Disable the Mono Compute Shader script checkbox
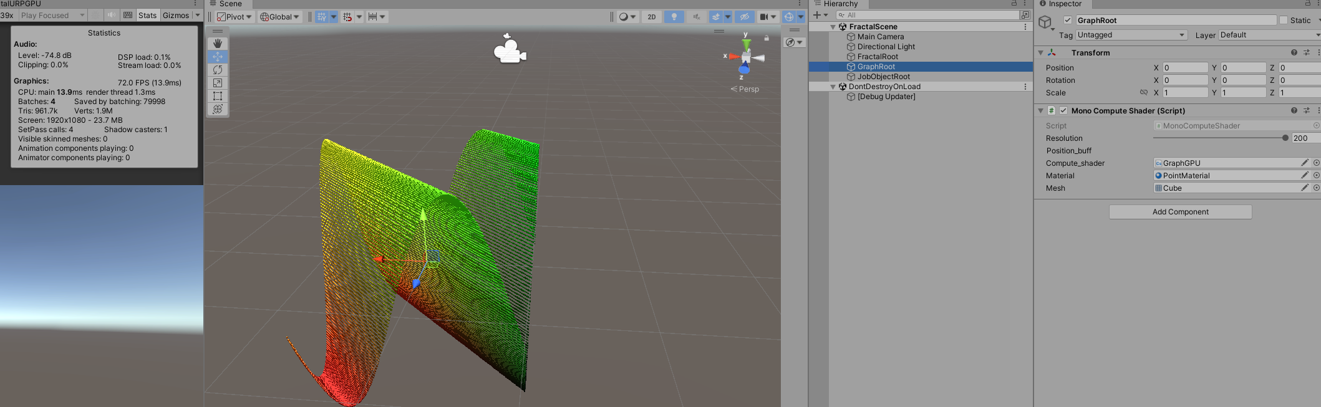The image size is (1321, 407). [1063, 111]
